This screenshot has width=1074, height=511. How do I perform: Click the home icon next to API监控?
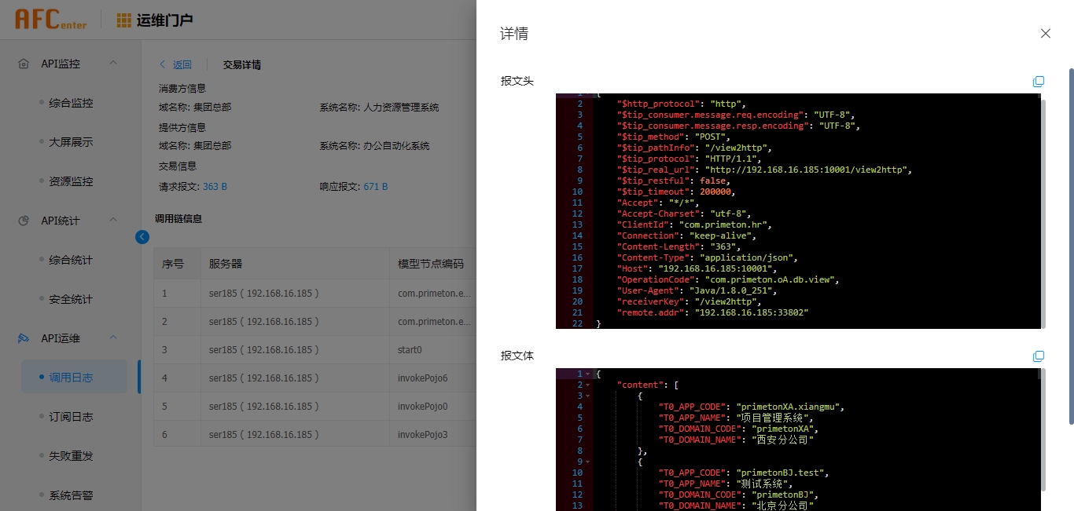coord(24,64)
